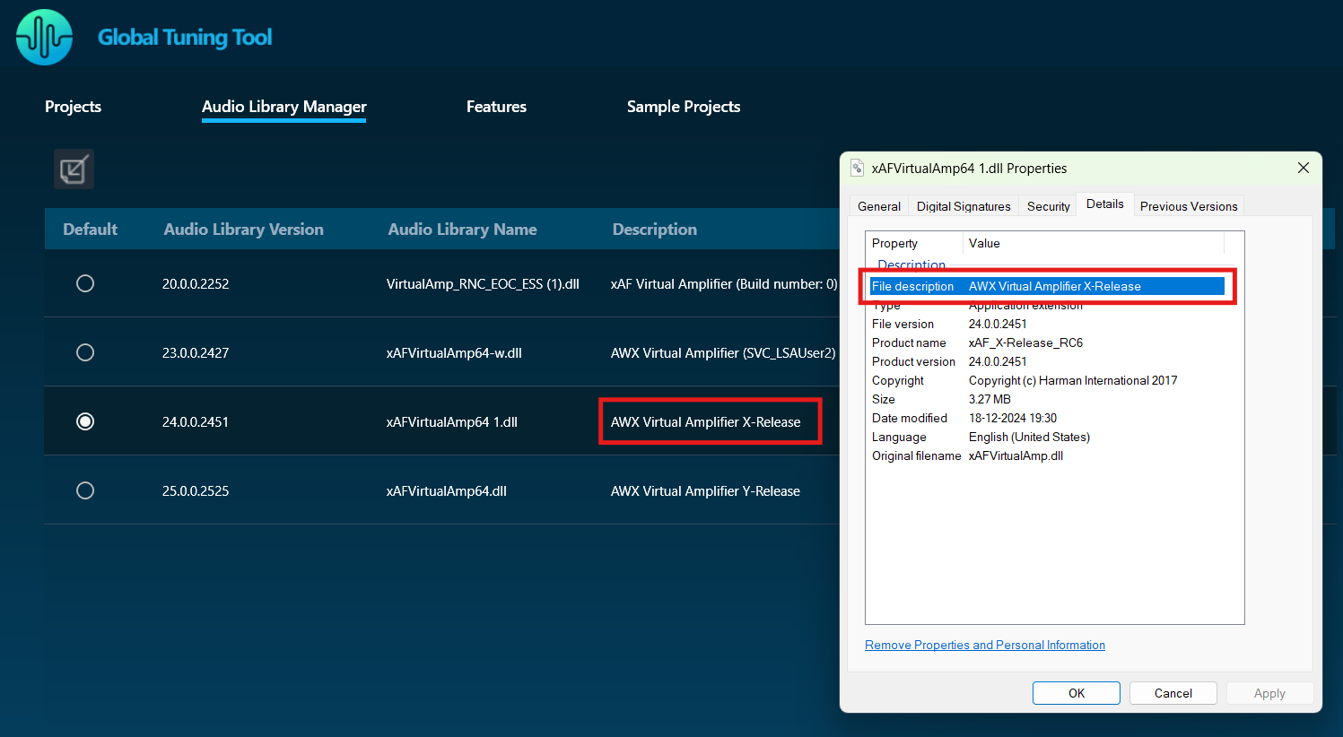
Task: Click Remove Properties and Personal Information link
Action: (x=984, y=645)
